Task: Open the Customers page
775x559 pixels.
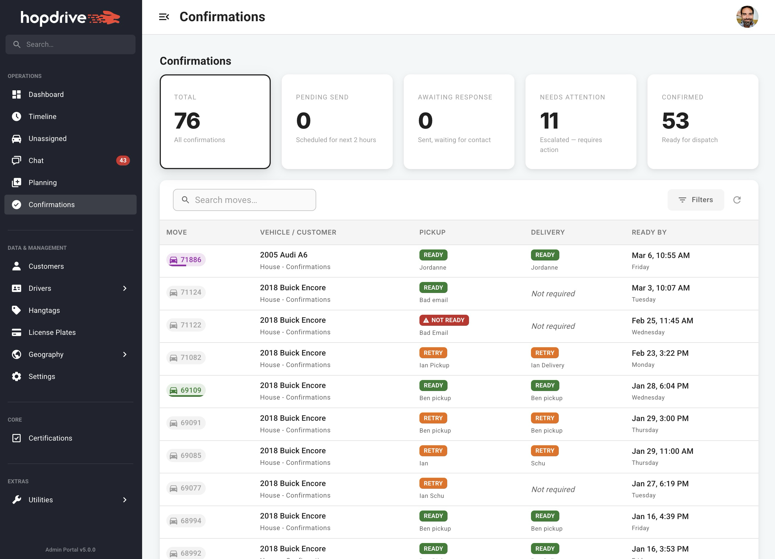Action: (46, 266)
